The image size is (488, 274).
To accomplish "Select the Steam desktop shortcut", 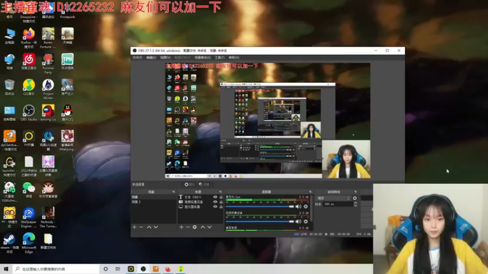I will click(9, 244).
